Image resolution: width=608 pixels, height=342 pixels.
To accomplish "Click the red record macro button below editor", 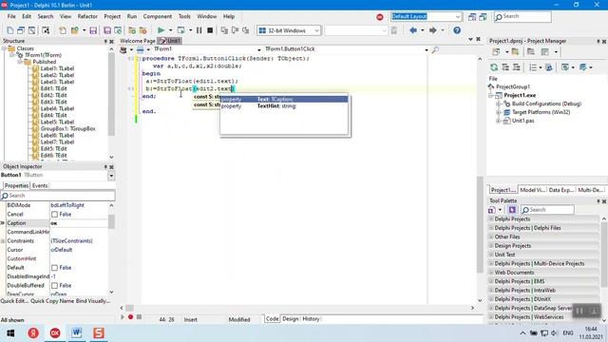I will [131, 317].
